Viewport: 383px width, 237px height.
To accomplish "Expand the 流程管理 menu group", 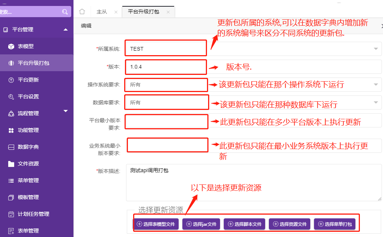I will coord(66,111).
